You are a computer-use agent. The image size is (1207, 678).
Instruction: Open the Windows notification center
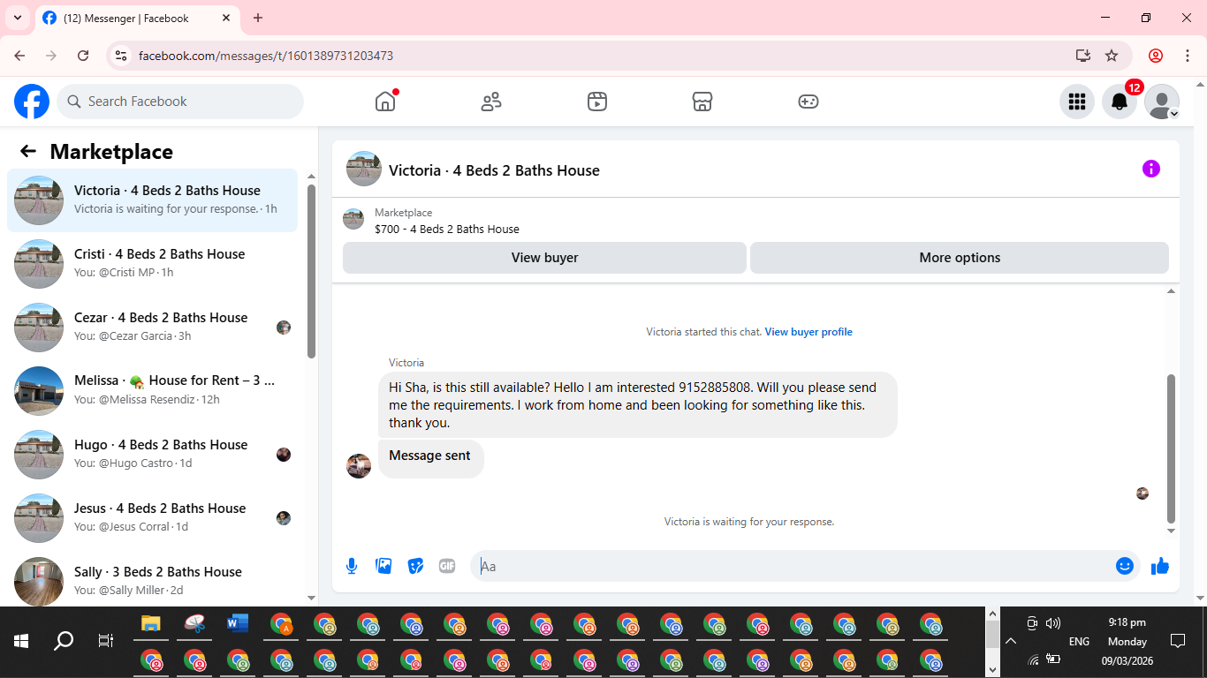click(x=1178, y=641)
